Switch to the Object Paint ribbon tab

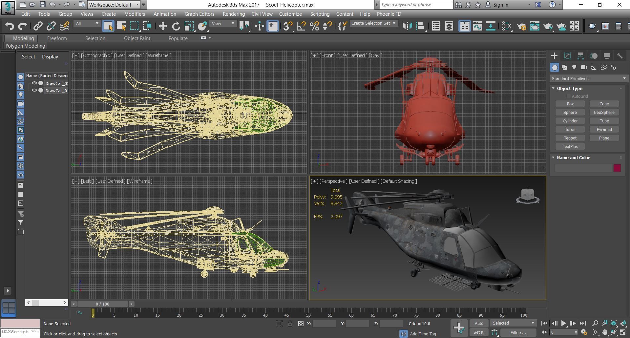137,38
